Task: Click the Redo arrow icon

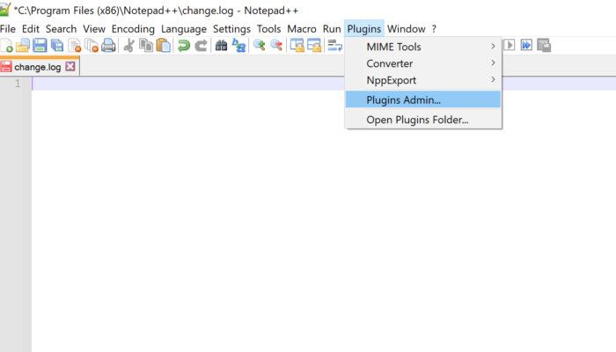Action: pos(200,46)
